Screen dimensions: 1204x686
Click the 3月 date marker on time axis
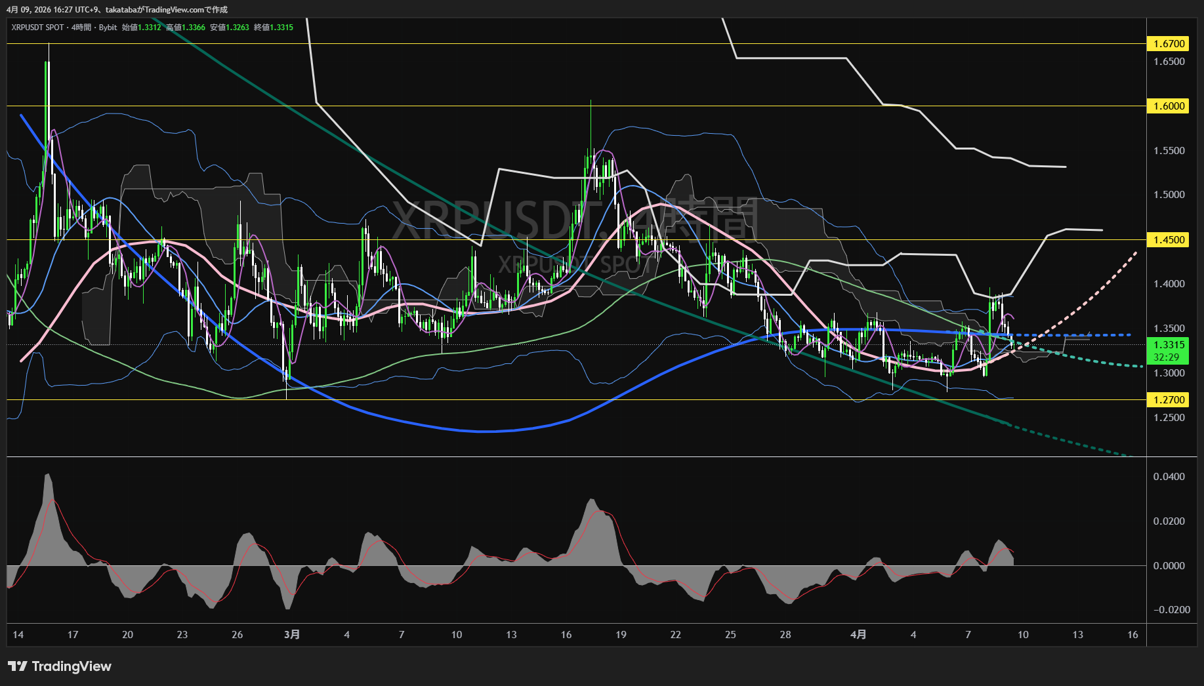(292, 634)
